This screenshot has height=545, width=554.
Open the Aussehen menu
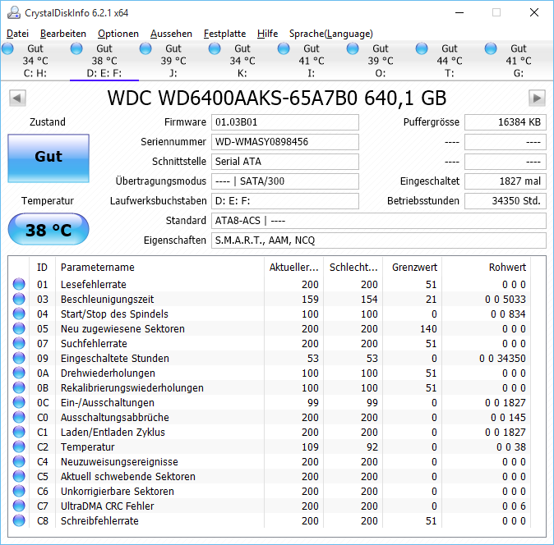[171, 34]
